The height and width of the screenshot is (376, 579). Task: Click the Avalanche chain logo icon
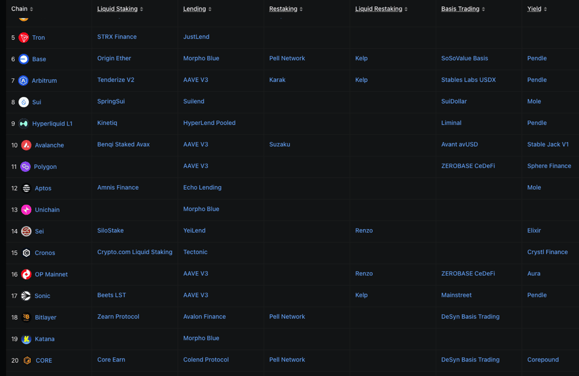[26, 145]
